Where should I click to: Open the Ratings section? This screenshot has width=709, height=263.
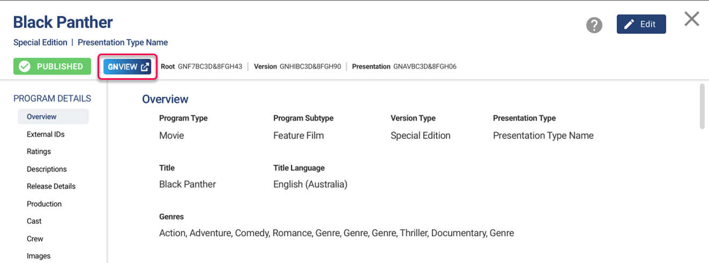point(39,151)
